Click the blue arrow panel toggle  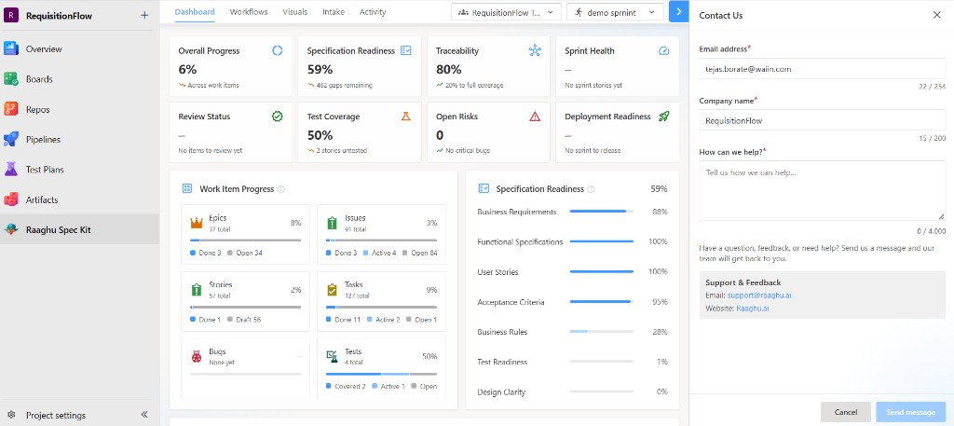[x=678, y=11]
